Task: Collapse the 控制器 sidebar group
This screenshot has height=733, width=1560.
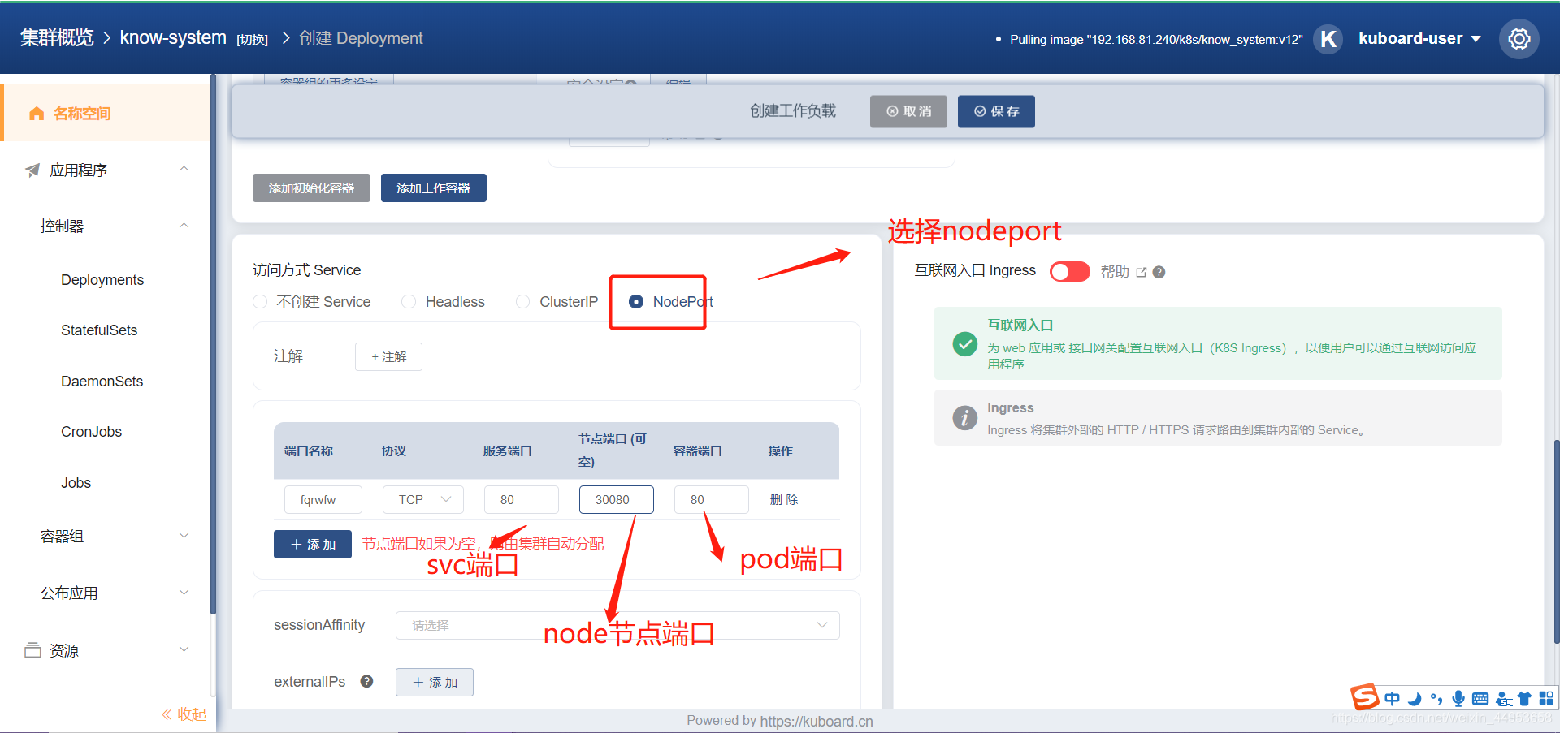Action: pos(184,226)
